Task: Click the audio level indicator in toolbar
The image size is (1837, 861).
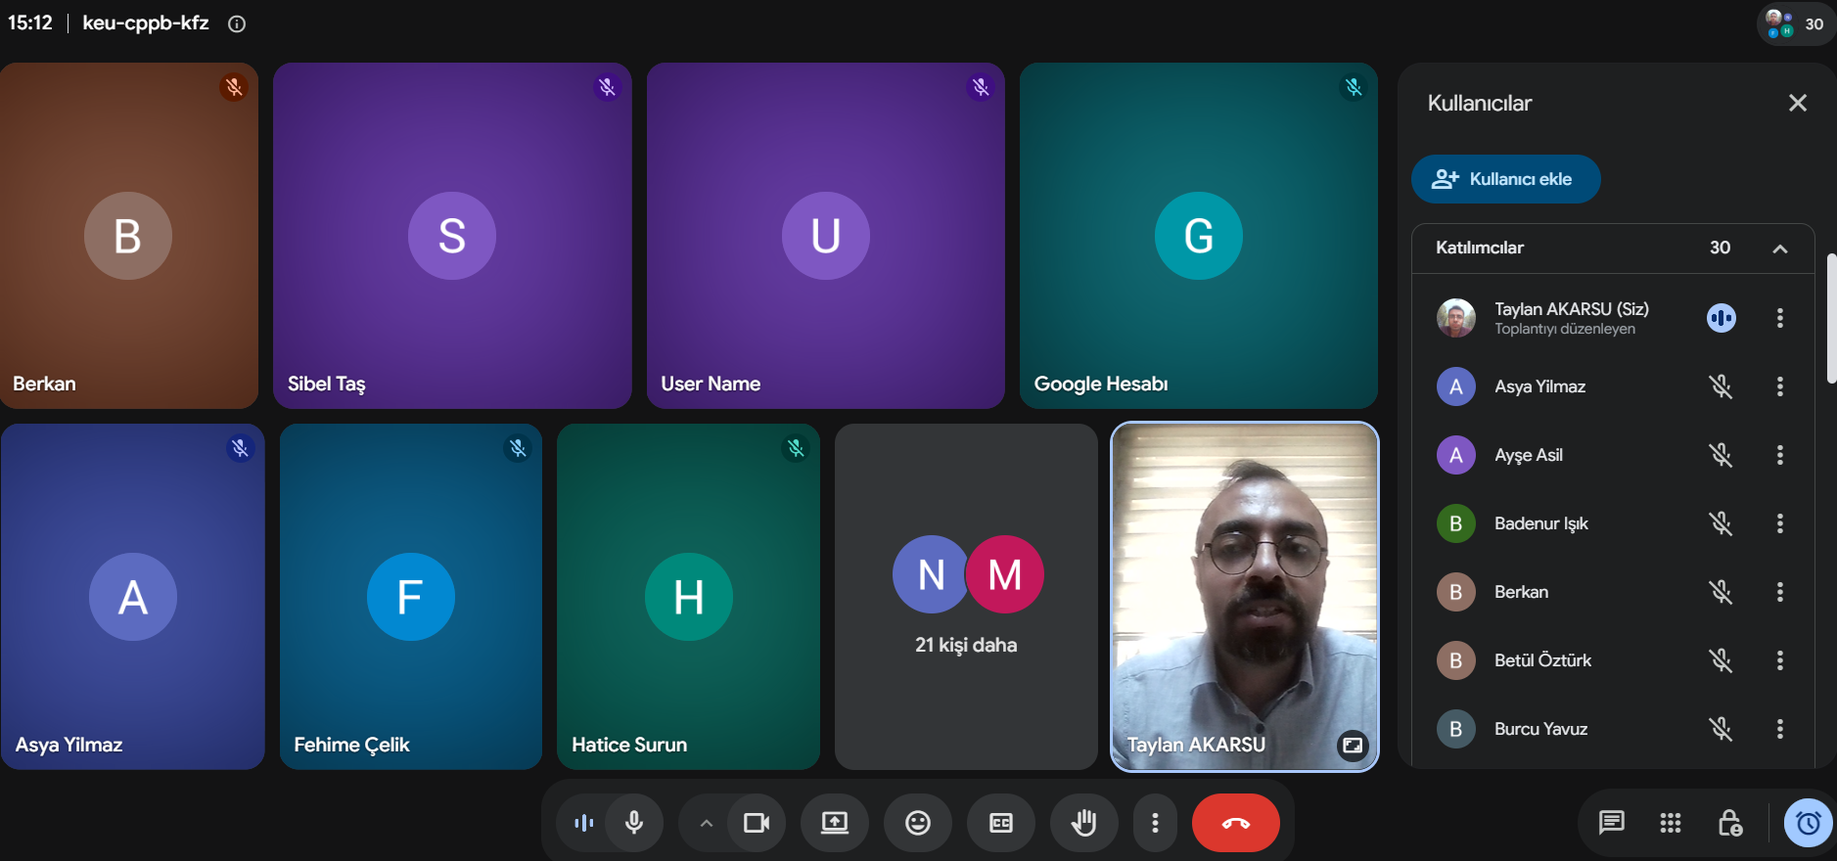Action: tap(584, 823)
